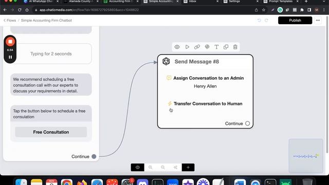This screenshot has height=185, width=329.
Task: Select the Tap the button below message
Action: click(51, 114)
